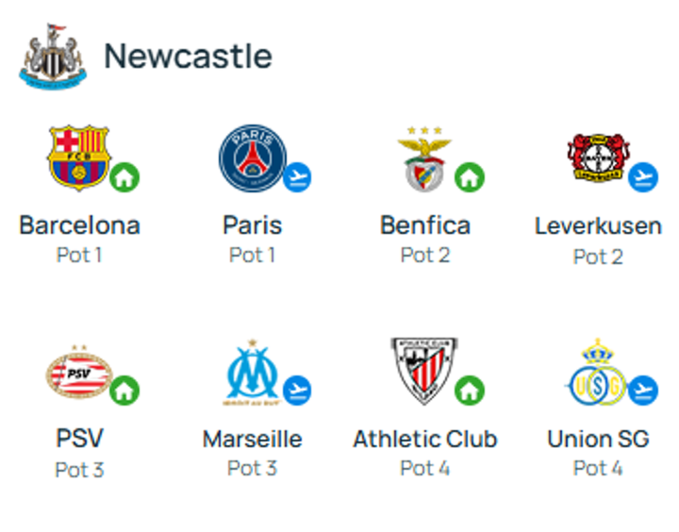Click the Barcelona club crest
This screenshot has height=532, width=679.
(78, 158)
